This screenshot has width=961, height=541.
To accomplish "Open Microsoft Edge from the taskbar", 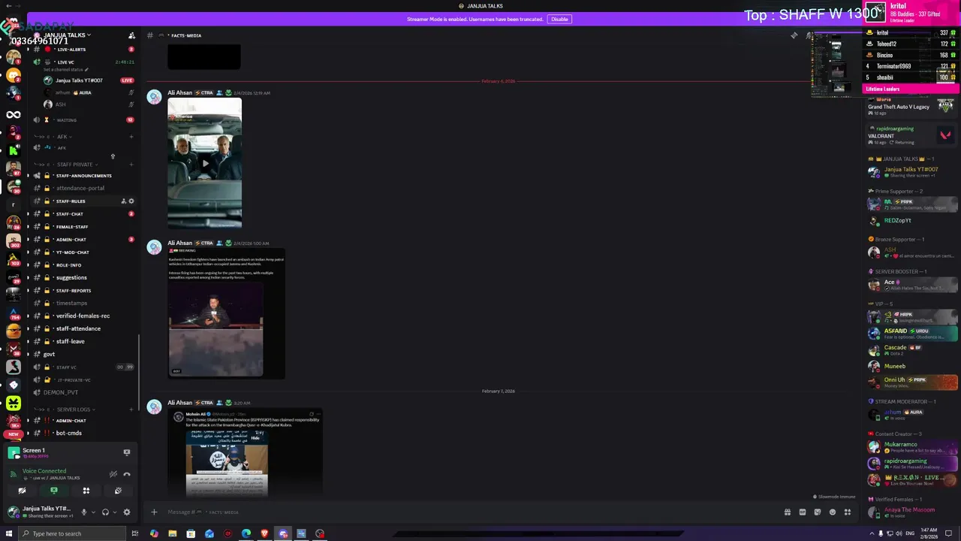I will 246,533.
